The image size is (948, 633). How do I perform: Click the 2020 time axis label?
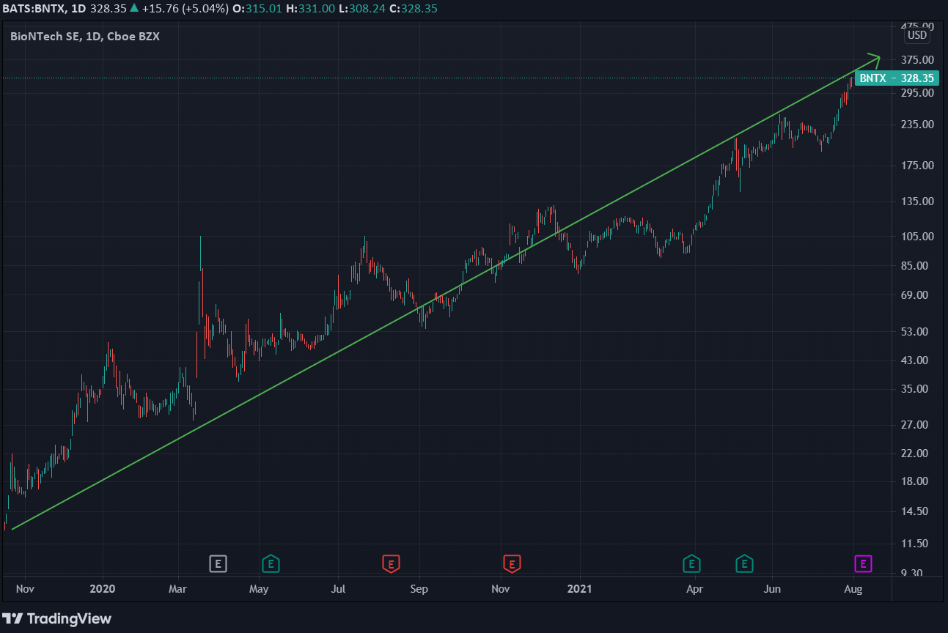(x=102, y=588)
